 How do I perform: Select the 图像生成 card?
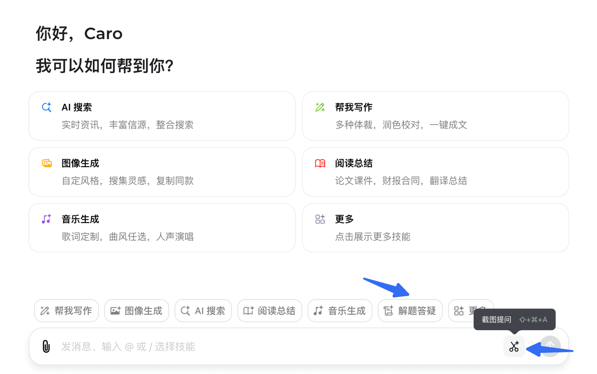162,172
